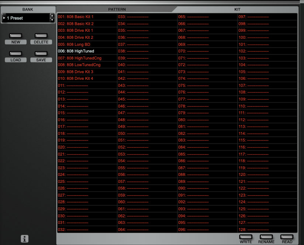Expand the bank list via the play triangle
The height and width of the screenshot is (245, 304).
click(4, 18)
